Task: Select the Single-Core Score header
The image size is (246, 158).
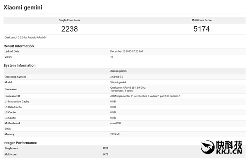Action: tap(70, 20)
